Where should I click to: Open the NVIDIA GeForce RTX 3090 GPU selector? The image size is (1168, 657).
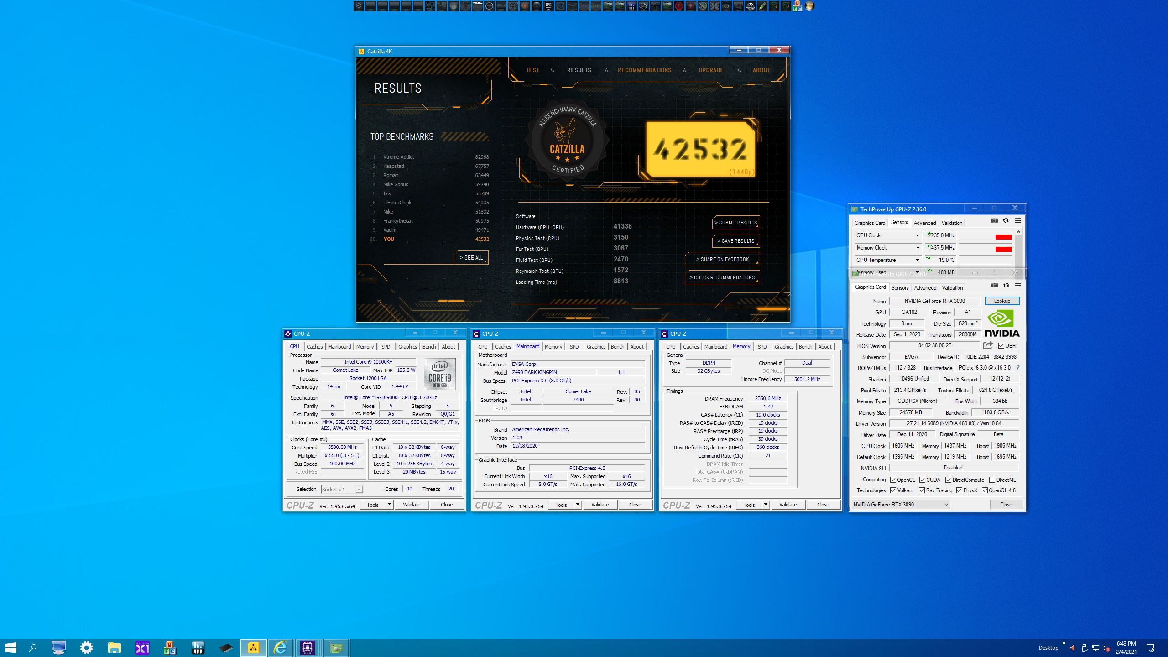point(901,504)
